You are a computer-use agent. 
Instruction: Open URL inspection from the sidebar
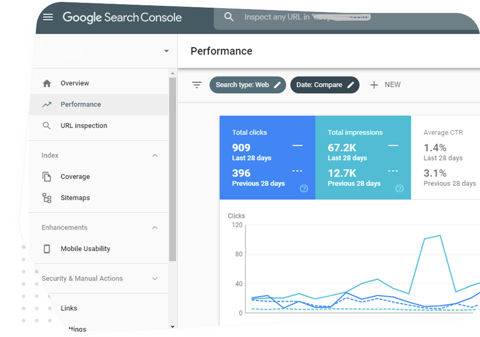[98, 126]
